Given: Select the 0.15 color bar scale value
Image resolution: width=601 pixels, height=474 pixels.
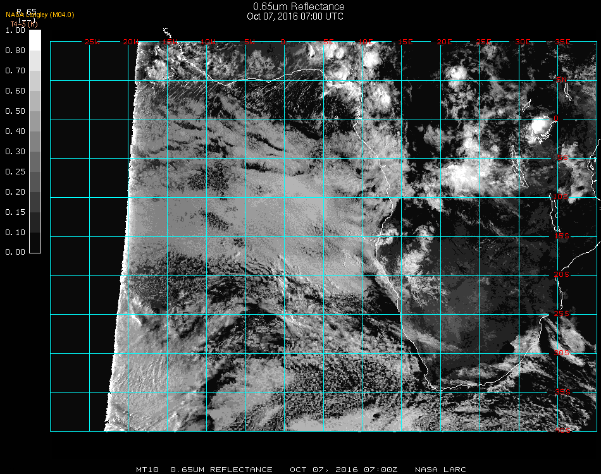Looking at the screenshot, I should [15, 212].
